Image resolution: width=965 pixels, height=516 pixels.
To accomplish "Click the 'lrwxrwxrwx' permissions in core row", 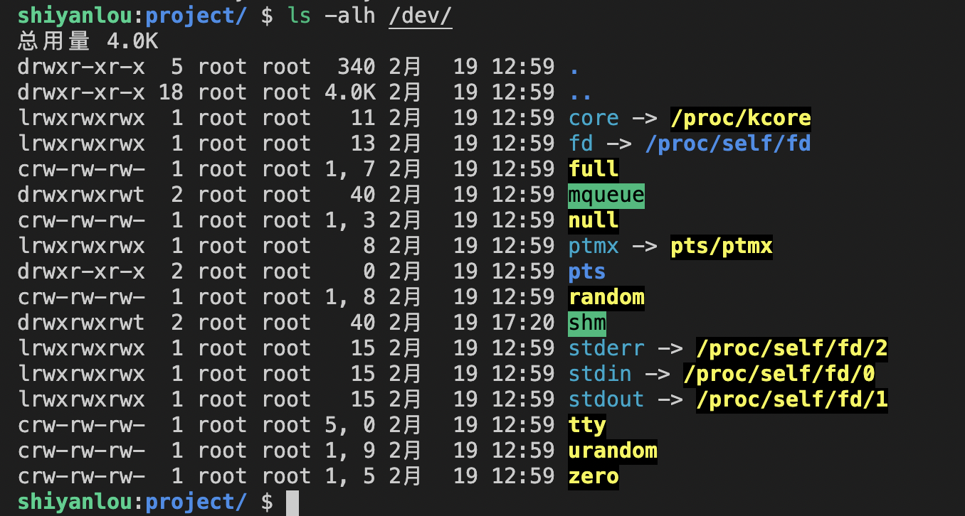I will [82, 118].
